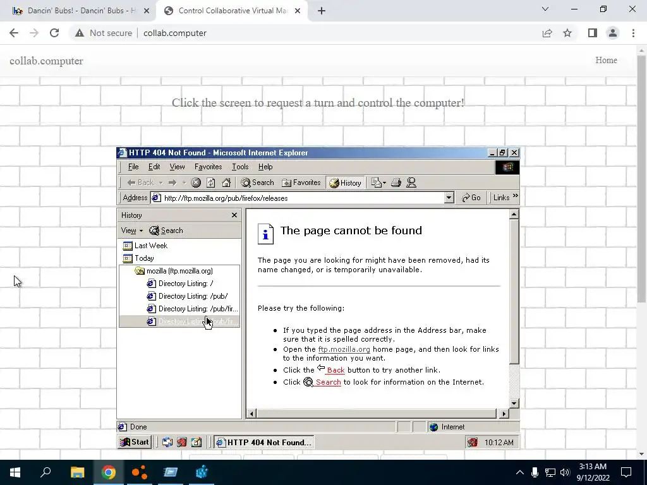Bookmark this page with star icon

[x=567, y=33]
